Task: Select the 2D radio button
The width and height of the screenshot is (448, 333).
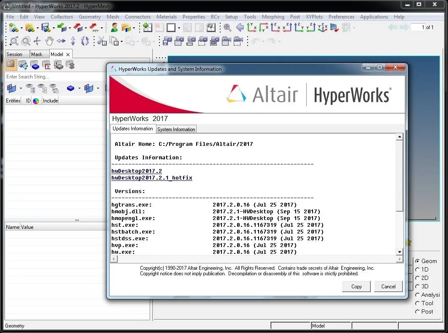Action: [418, 278]
